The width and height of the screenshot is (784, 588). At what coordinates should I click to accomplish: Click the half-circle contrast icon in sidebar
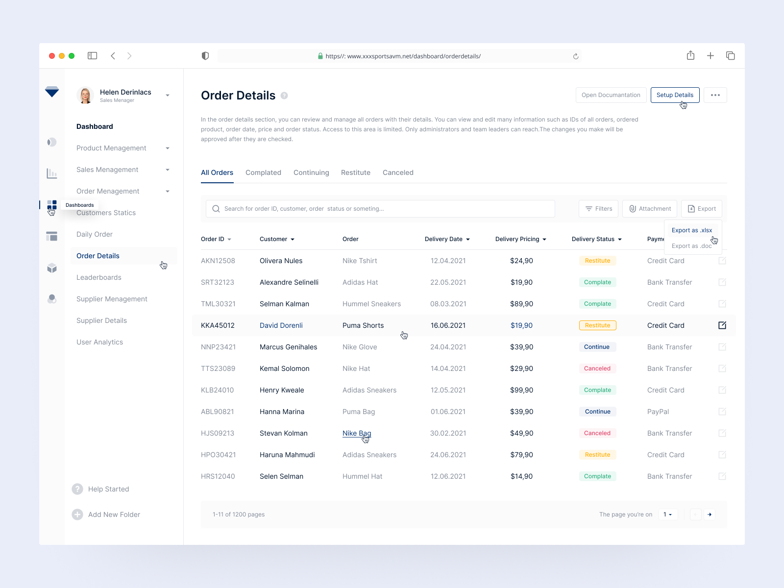51,142
